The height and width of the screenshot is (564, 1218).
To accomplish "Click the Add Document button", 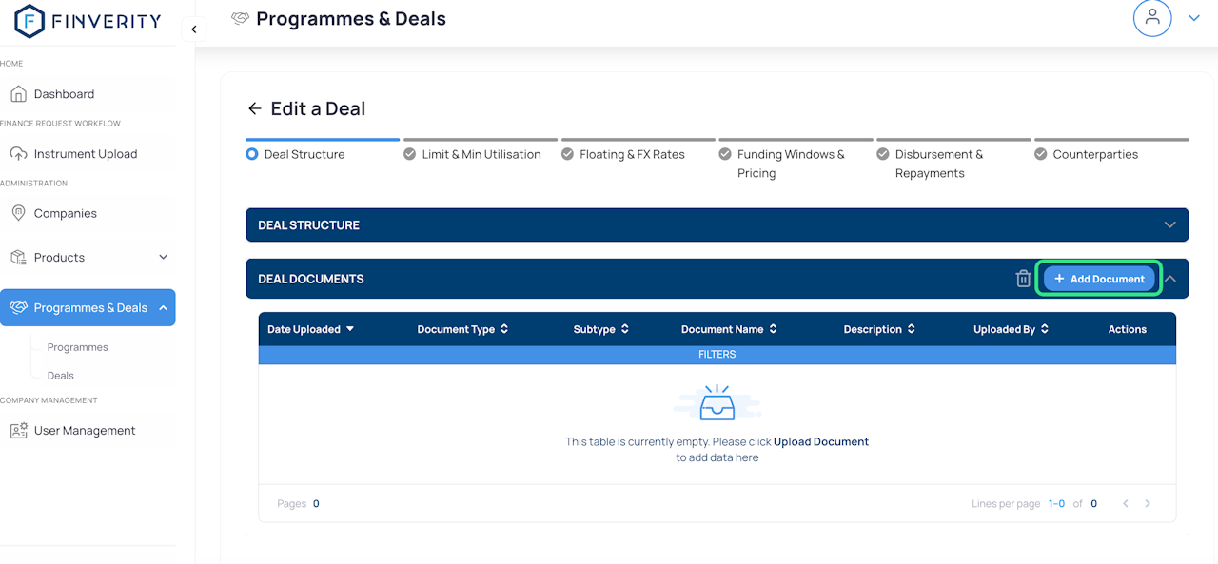I will coord(1099,279).
